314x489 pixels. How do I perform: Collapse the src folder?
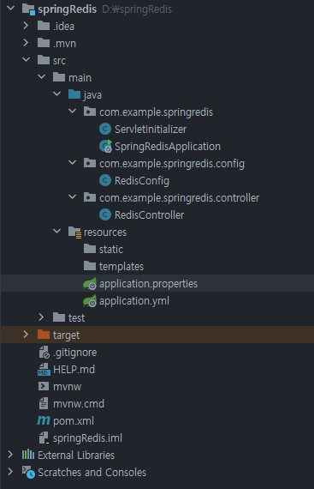point(27,59)
